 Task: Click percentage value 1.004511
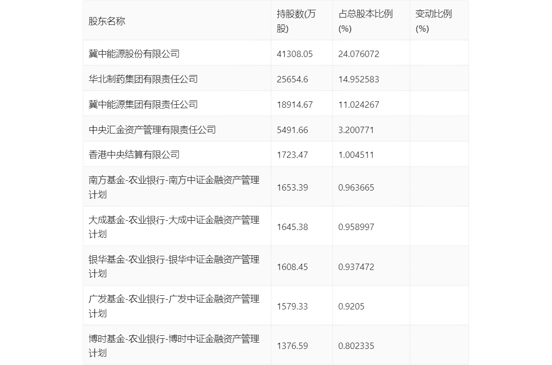pos(356,155)
